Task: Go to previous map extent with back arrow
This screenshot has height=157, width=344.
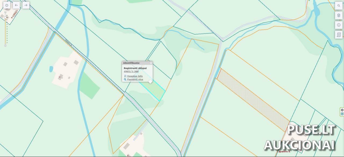Action: point(16,5)
